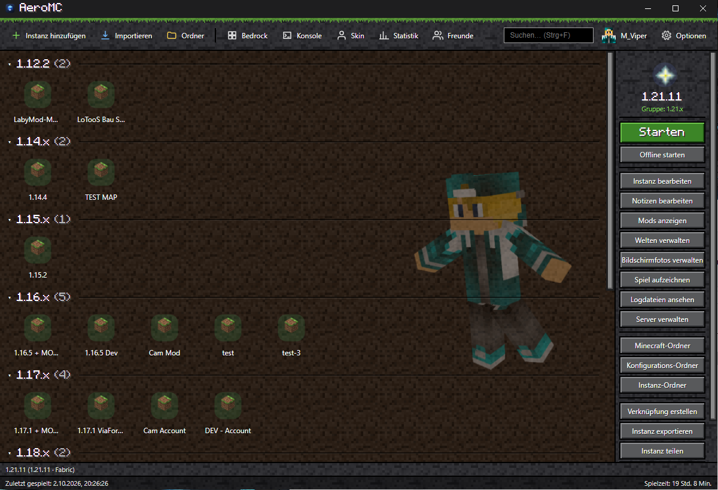The height and width of the screenshot is (490, 718).
Task: Open the Instanz-Ordner button
Action: [x=662, y=385]
